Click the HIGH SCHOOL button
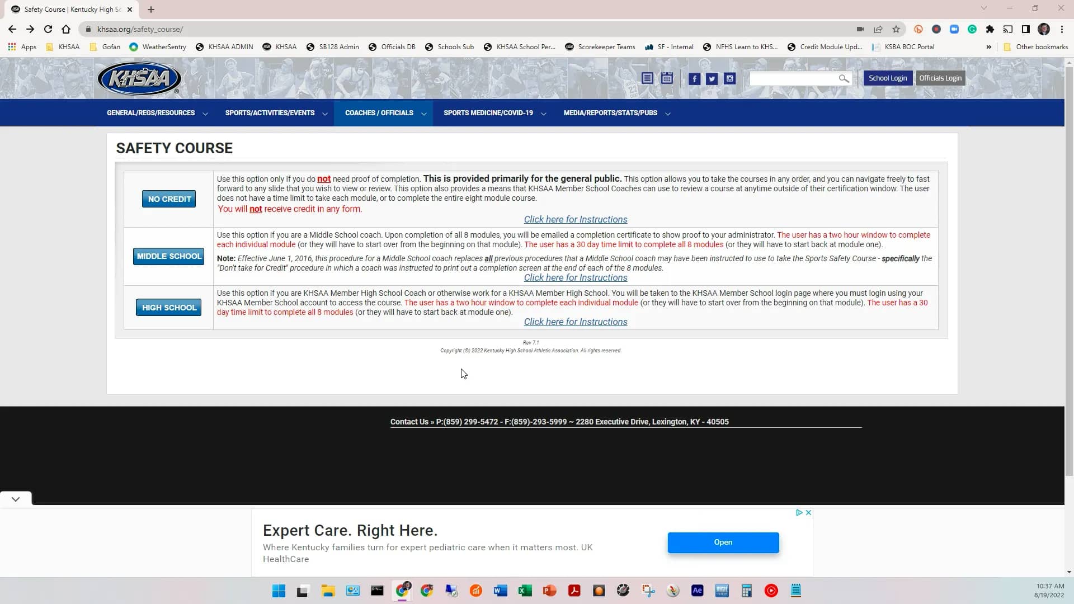Image resolution: width=1074 pixels, height=604 pixels. click(x=169, y=308)
